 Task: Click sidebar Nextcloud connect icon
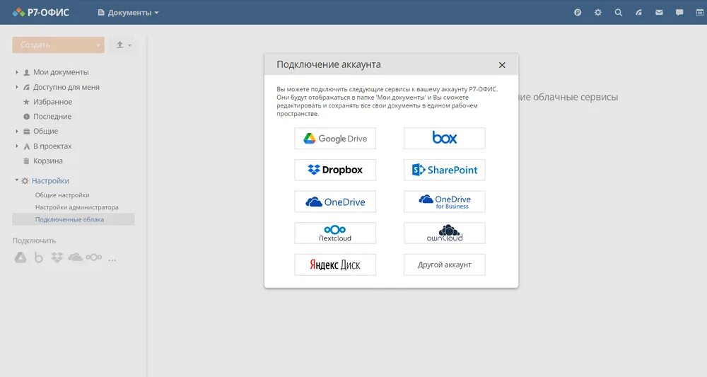pyautogui.click(x=94, y=257)
